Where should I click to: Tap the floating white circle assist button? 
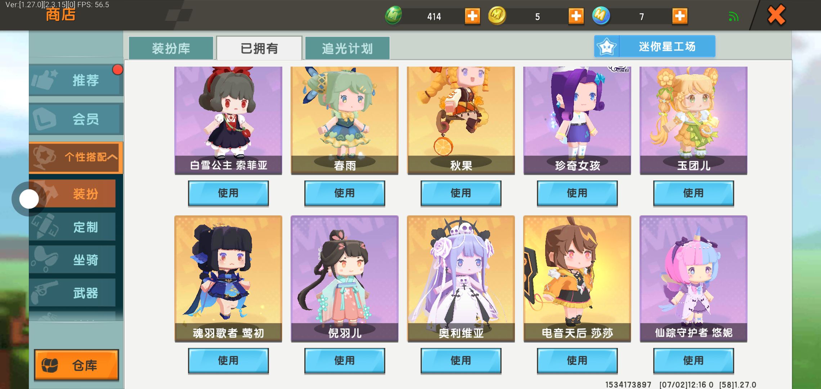click(29, 199)
